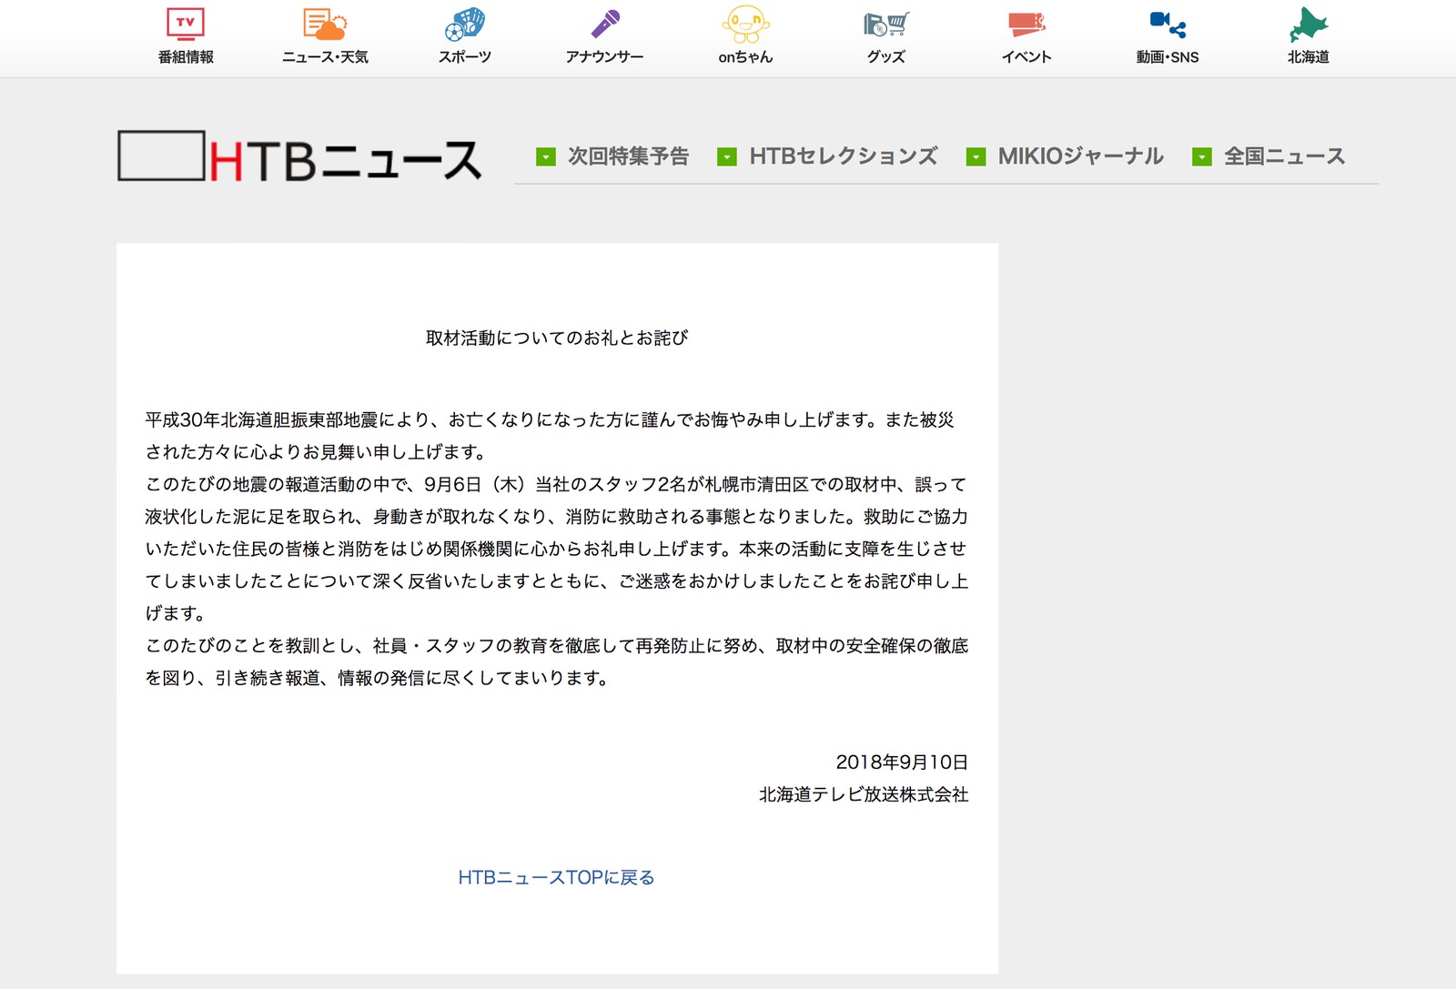Click the 北海道 map icon
Screen dimensions: 1456x989
point(1309,24)
